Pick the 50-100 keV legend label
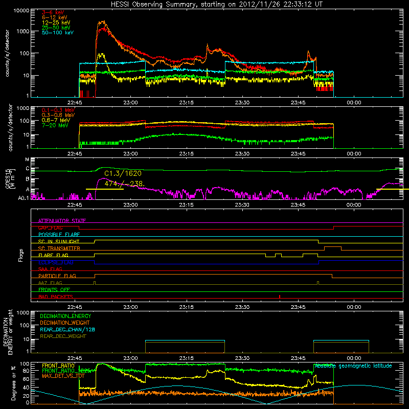Screen dimensions: 409x409 tap(58, 32)
